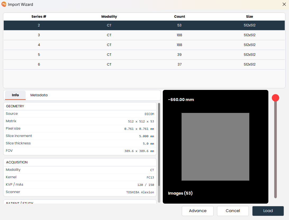Select series 3 row with 188 images

[x=144, y=35]
